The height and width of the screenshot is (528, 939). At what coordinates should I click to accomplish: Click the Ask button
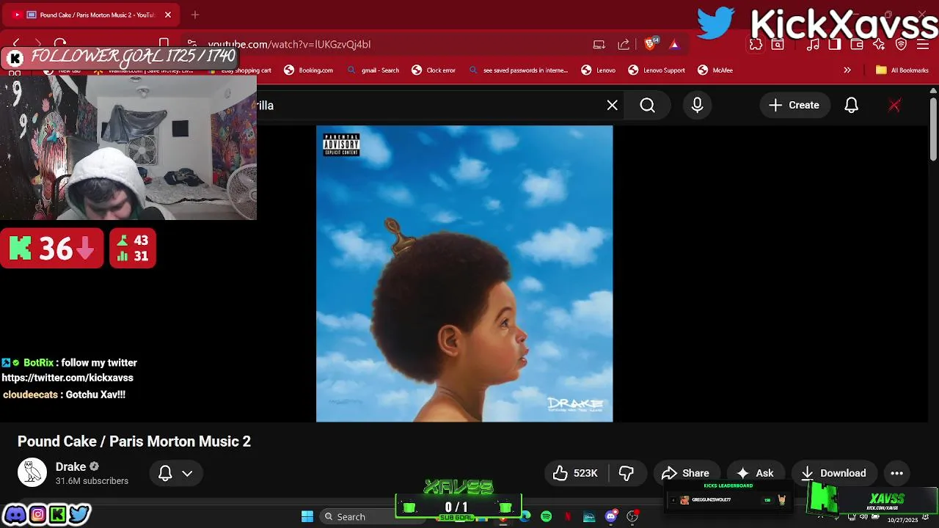click(756, 473)
